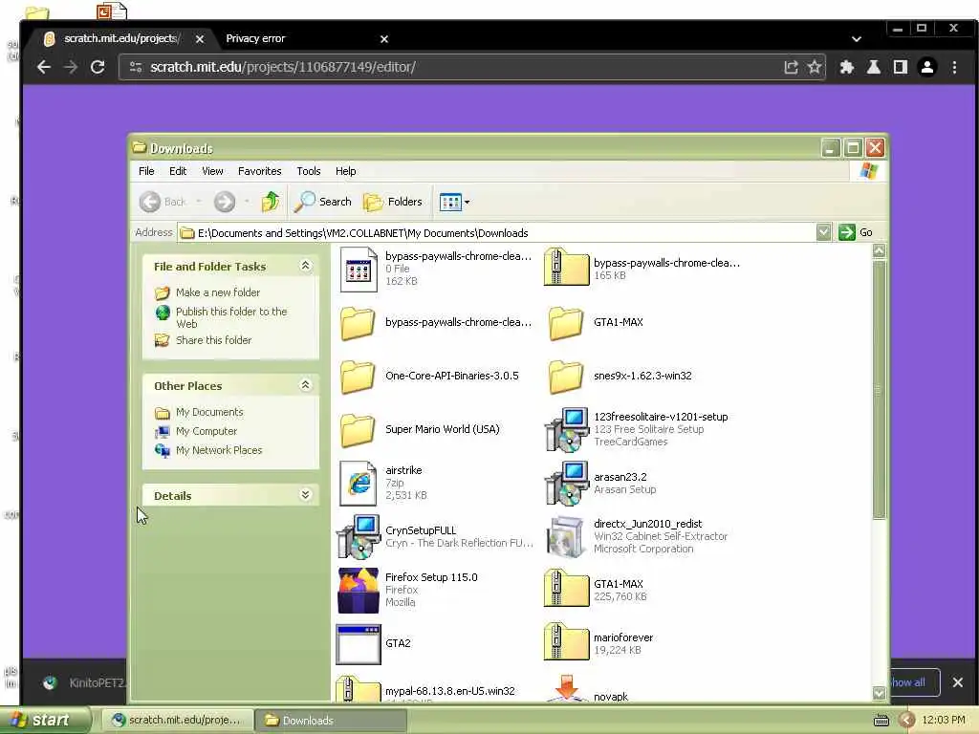Select the marioforever zip icon
Image resolution: width=979 pixels, height=734 pixels.
click(x=566, y=641)
